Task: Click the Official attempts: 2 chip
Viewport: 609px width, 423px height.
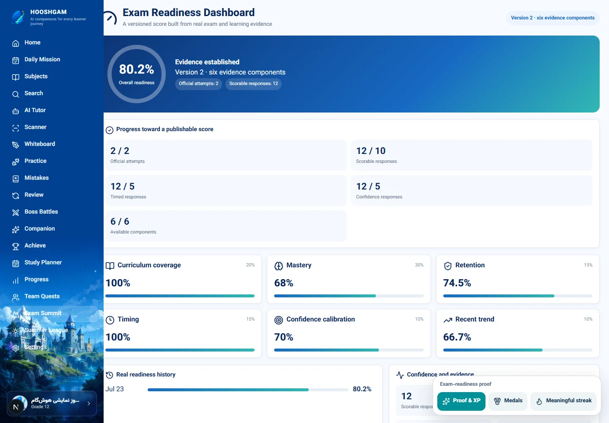Action: coord(198,84)
